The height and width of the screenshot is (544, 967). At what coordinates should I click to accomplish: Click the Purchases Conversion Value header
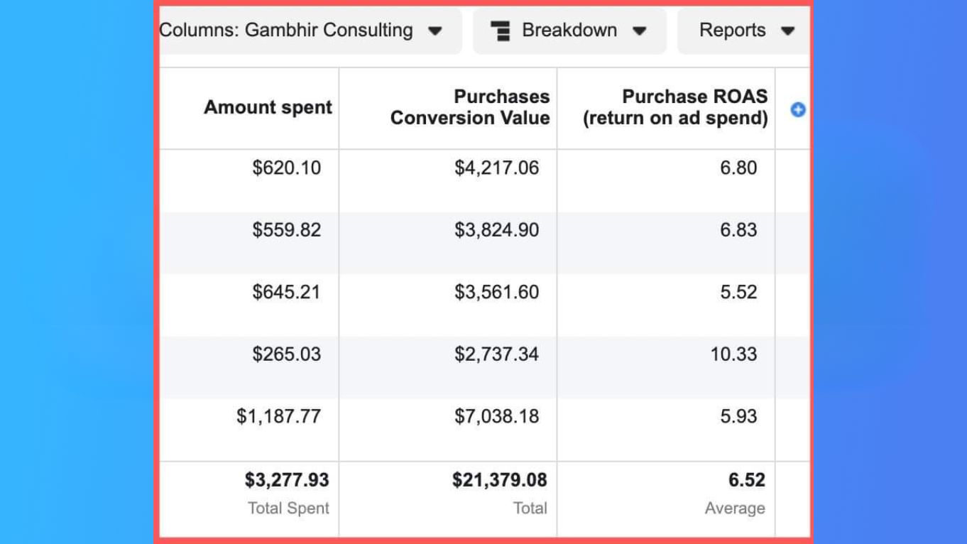[x=470, y=107]
